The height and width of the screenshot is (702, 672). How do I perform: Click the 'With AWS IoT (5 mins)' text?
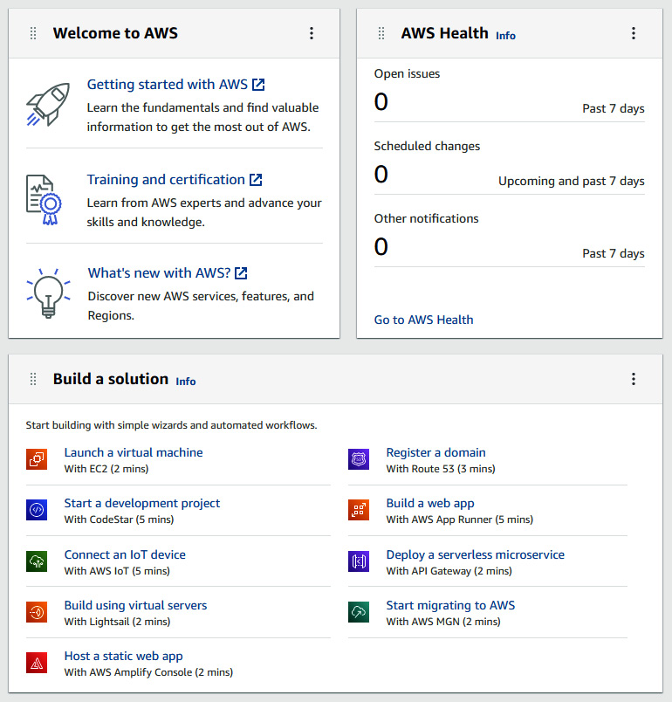[117, 571]
